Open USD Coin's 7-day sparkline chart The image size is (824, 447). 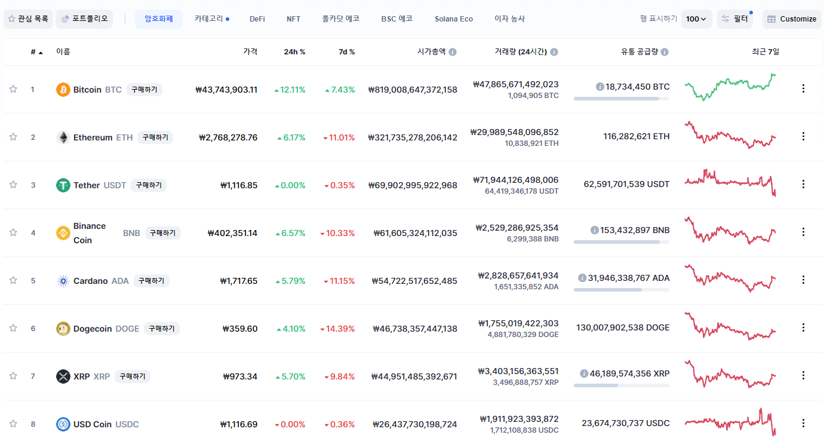(x=730, y=422)
